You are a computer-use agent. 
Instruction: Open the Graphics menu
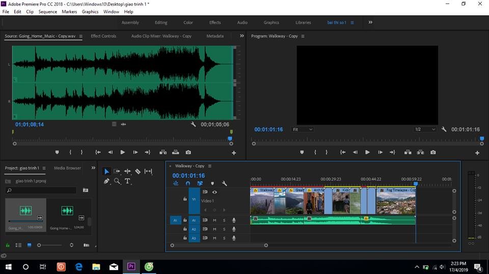click(90, 12)
